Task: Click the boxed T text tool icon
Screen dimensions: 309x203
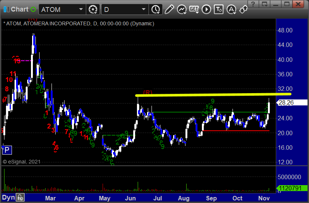Action: click(219, 9)
